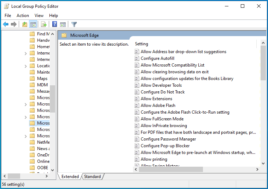The height and width of the screenshot is (189, 268).
Task: Select the Online tree folder
Action: click(40, 161)
